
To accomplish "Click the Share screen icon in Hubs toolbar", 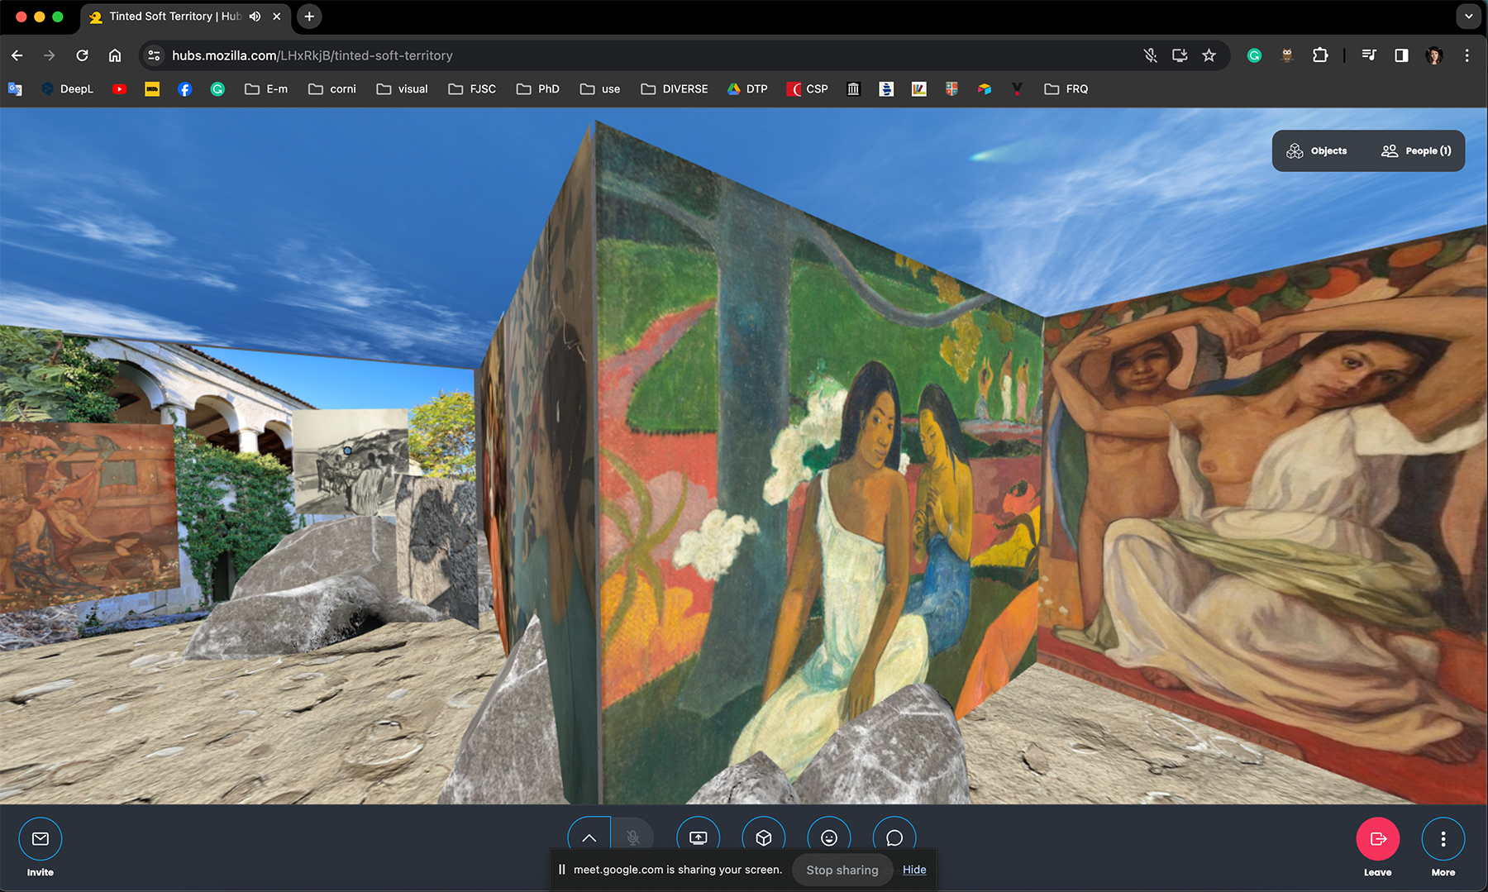I will pos(699,837).
